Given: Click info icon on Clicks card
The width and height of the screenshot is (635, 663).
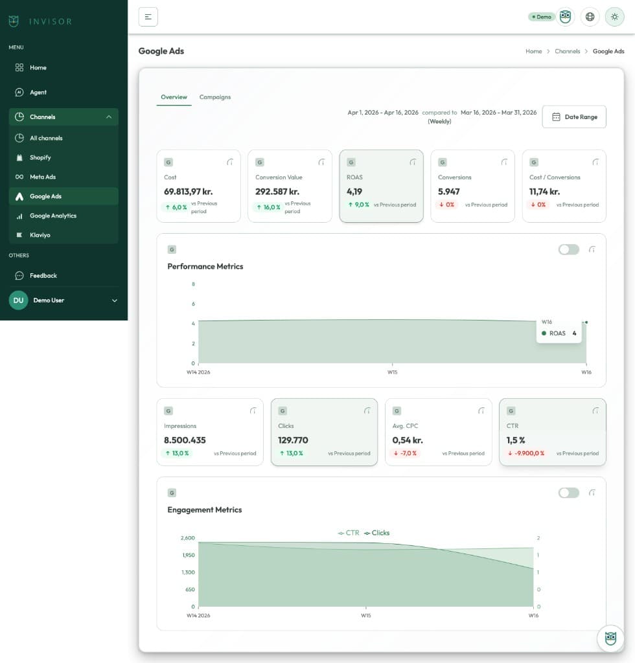Looking at the screenshot, I should click(367, 410).
